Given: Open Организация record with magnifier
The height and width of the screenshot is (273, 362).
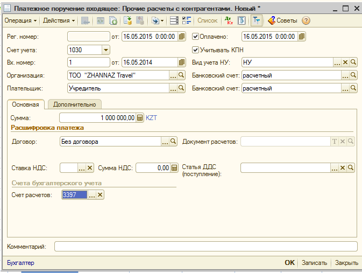Looking at the screenshot, I should (x=181, y=75).
